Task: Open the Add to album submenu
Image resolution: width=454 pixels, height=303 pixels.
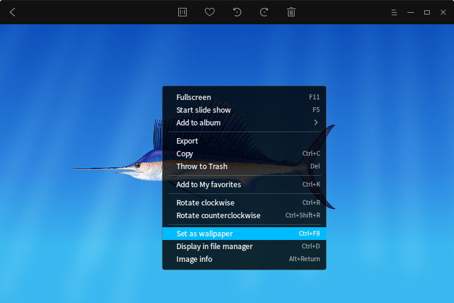Action: tap(244, 122)
